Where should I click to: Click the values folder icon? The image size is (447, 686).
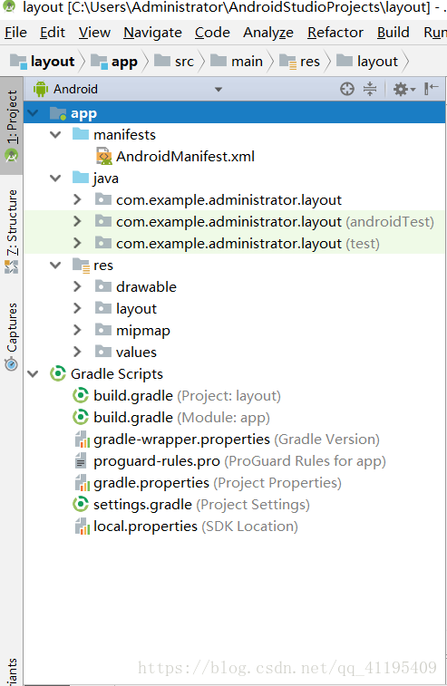point(103,352)
